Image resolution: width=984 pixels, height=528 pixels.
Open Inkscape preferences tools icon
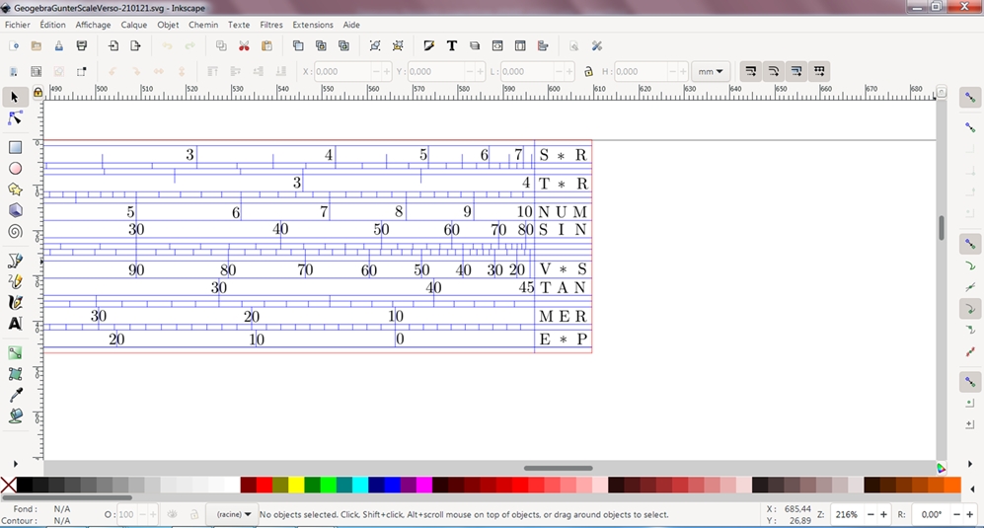(x=597, y=45)
